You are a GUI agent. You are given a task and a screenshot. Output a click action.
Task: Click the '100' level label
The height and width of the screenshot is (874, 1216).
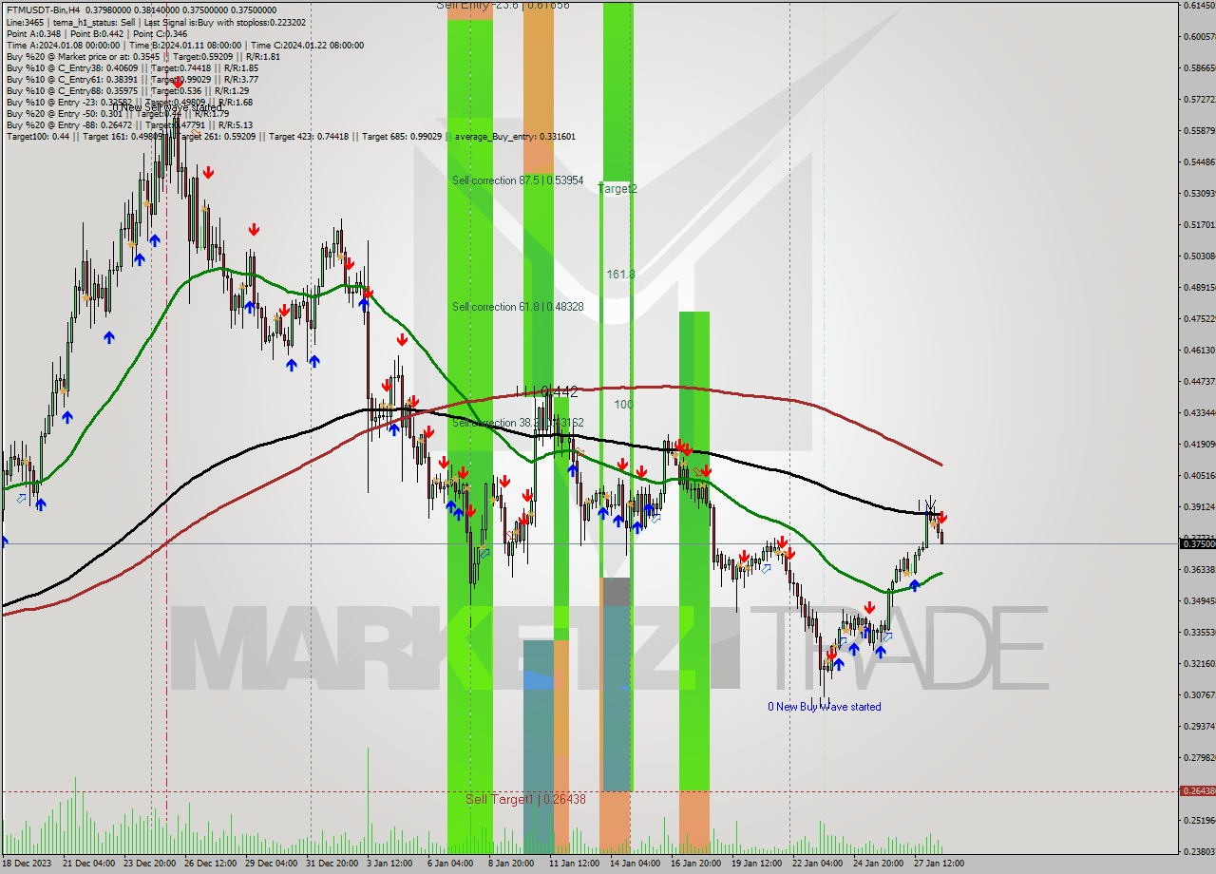coord(623,404)
